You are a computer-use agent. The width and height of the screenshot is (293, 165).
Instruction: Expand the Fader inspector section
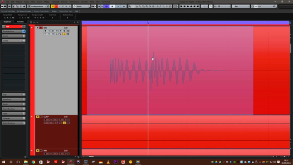(x=14, y=114)
